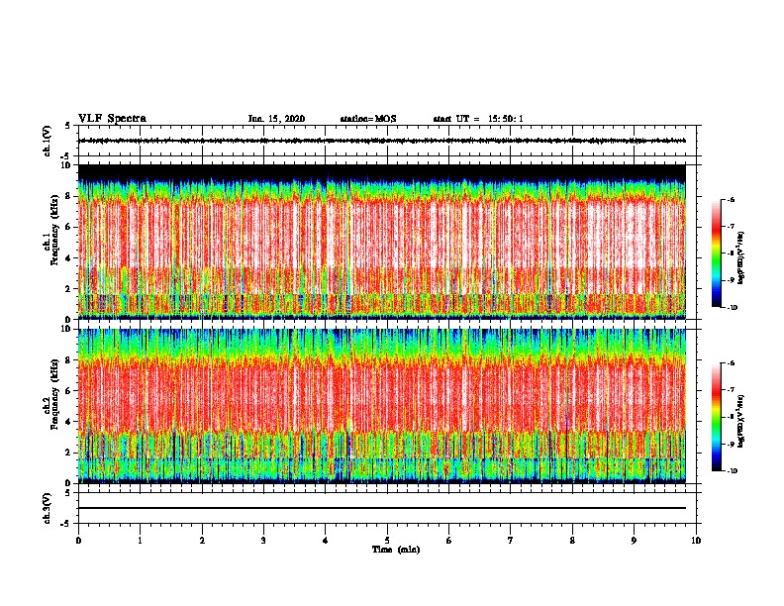
Task: Click the "9" tick on the time axis
Action: pyautogui.click(x=634, y=541)
